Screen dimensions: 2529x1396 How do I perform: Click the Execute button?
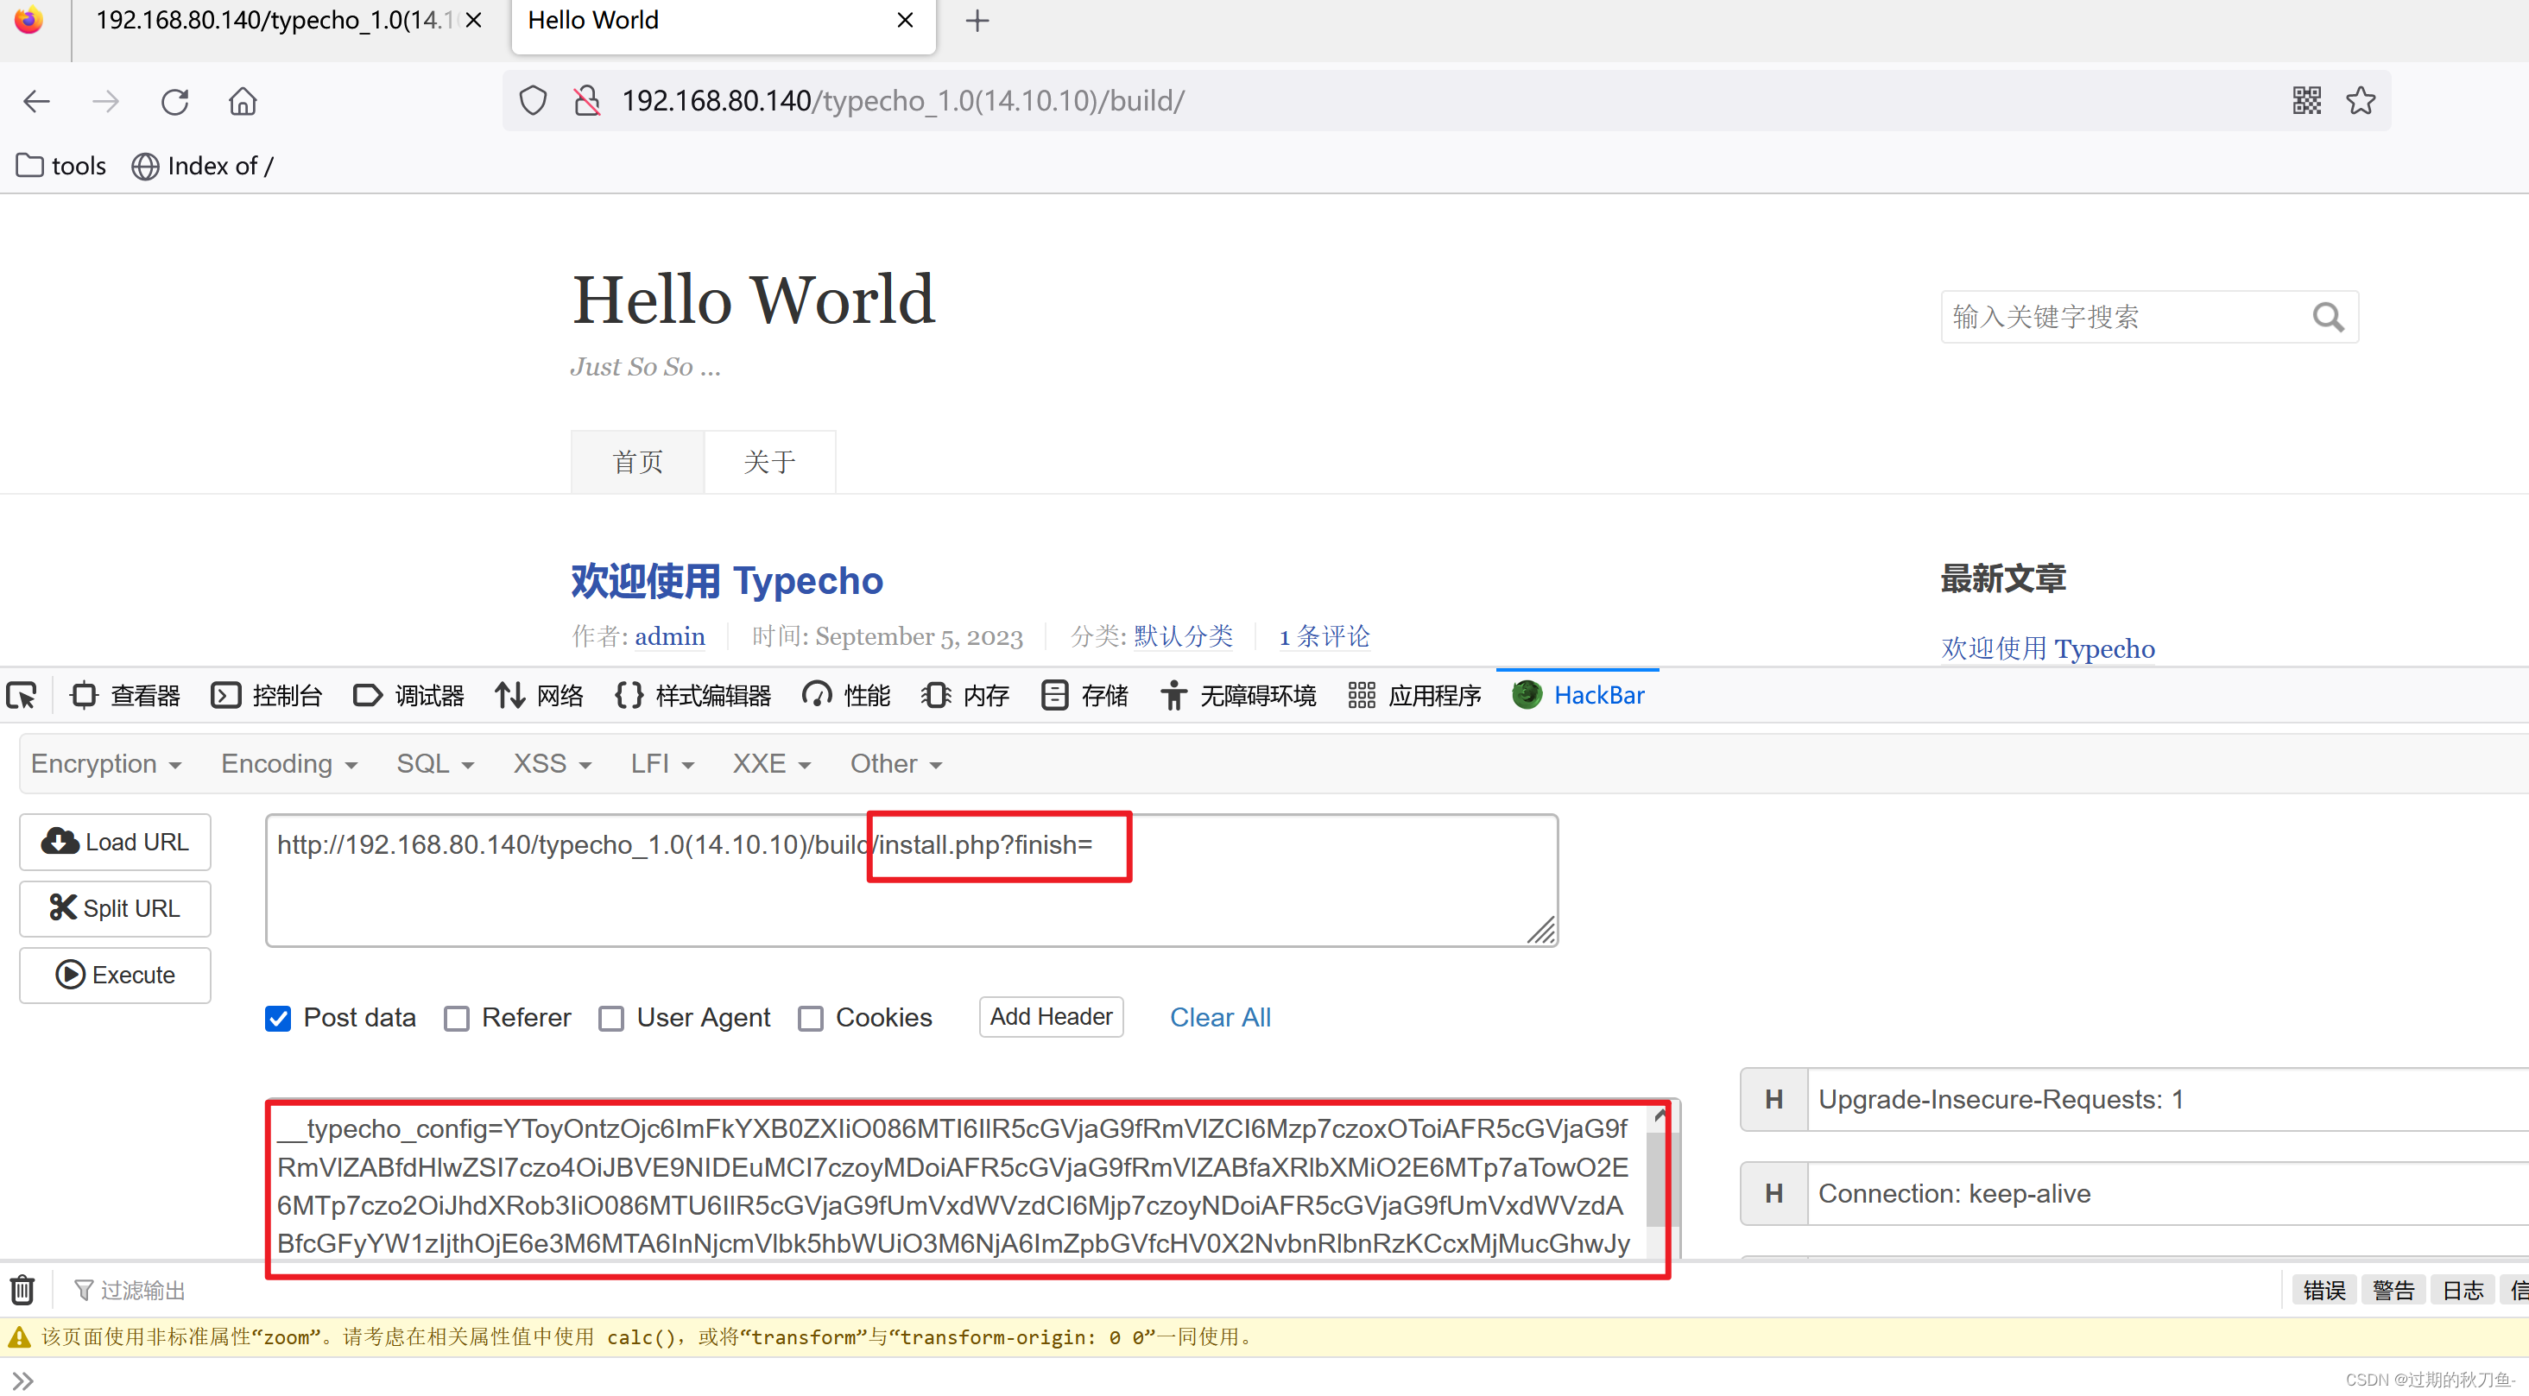click(115, 975)
